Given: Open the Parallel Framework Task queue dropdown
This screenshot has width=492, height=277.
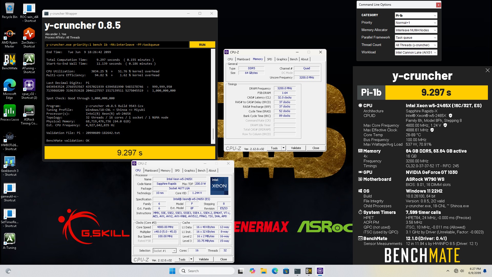Looking at the screenshot, I should tap(416, 38).
